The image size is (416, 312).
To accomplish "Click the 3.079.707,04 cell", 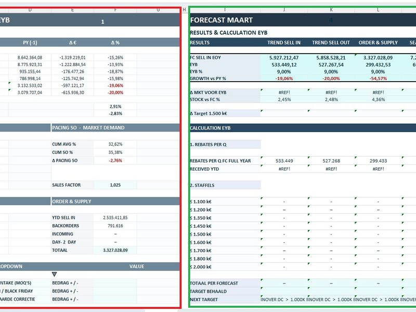I will point(30,93).
